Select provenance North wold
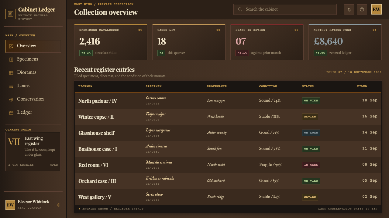Screen dimensions: 389x218 [x=216, y=165]
